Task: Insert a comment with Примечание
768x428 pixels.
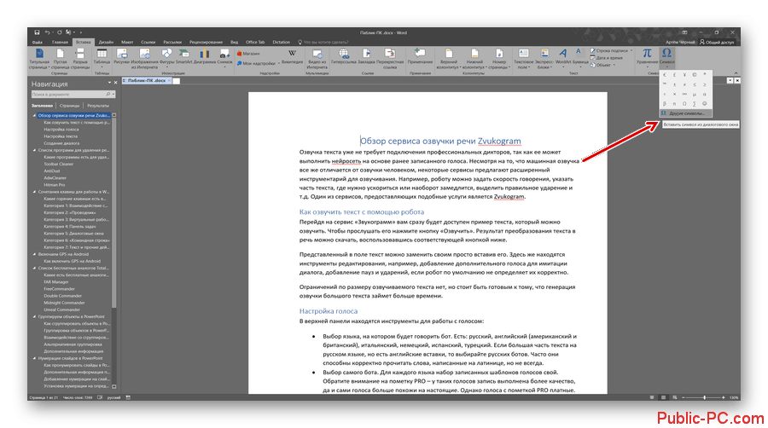Action: pyautogui.click(x=420, y=56)
